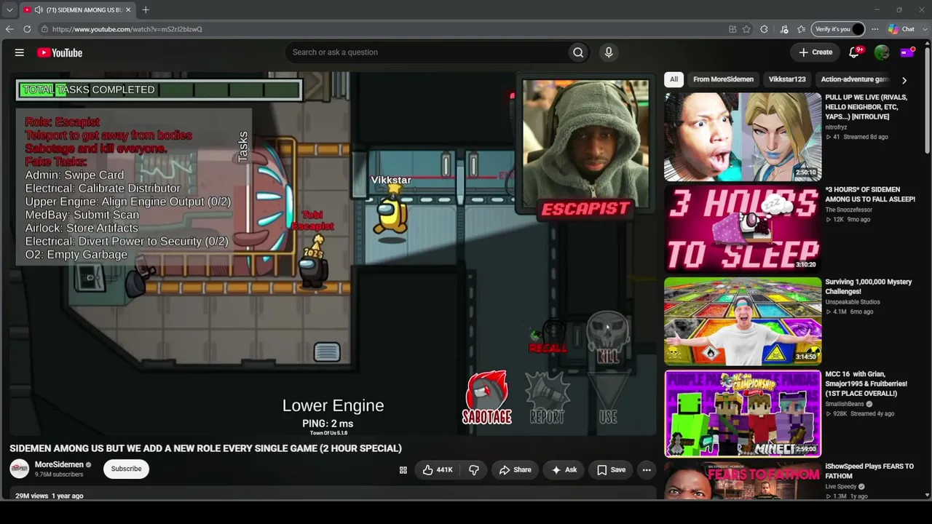Open the MCC 16 with Grian title
This screenshot has height=524, width=932.
[x=866, y=384]
